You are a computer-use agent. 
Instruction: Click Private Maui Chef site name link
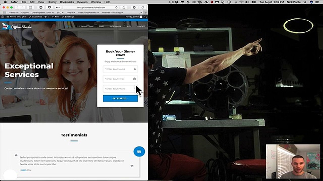coord(16,17)
